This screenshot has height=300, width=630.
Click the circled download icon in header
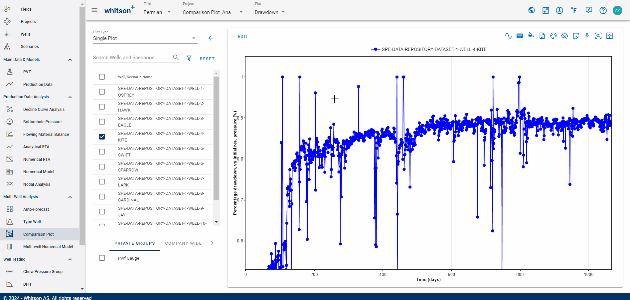(x=559, y=10)
